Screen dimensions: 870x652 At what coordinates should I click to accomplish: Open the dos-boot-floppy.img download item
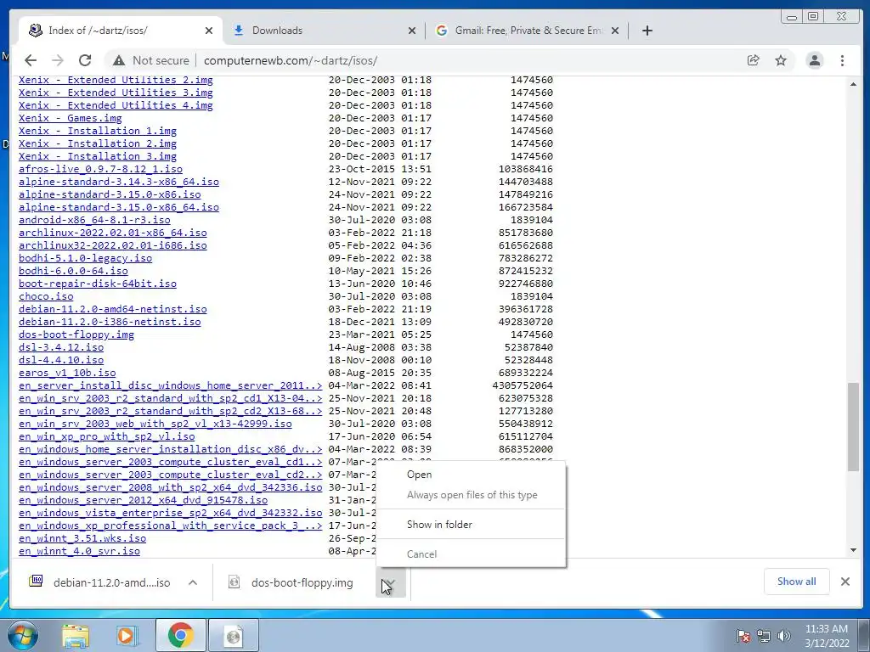[302, 582]
